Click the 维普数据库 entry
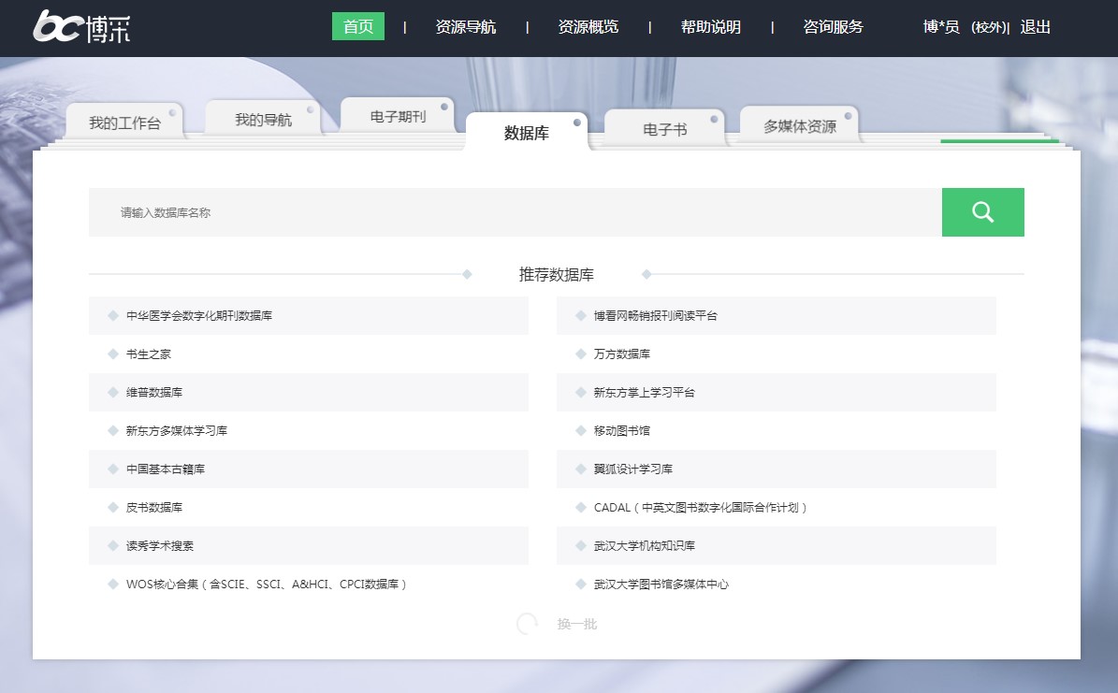The image size is (1118, 693). coord(154,393)
